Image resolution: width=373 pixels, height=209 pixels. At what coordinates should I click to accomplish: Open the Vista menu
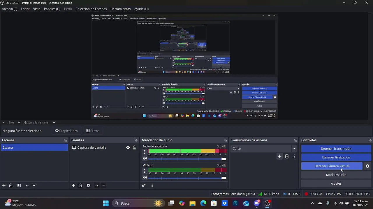[x=37, y=9]
